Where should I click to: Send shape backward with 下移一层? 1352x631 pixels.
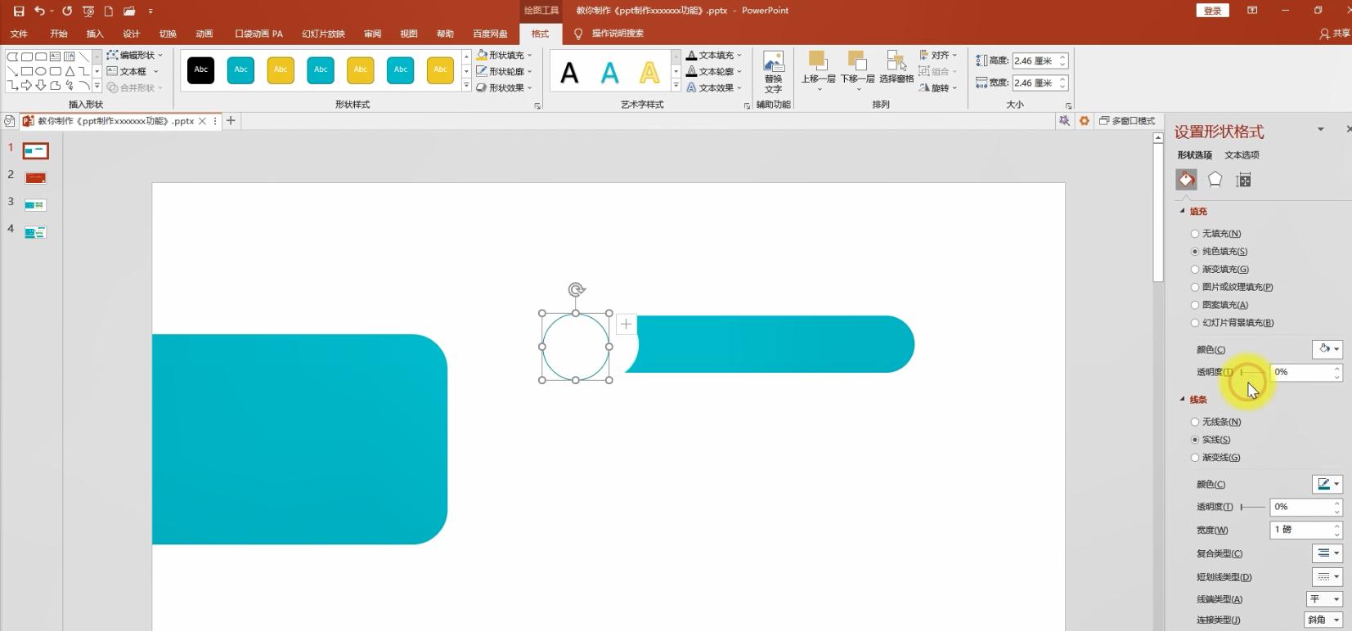coord(858,70)
